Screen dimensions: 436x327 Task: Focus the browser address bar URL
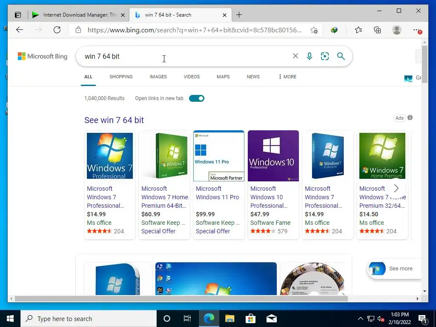[195, 30]
